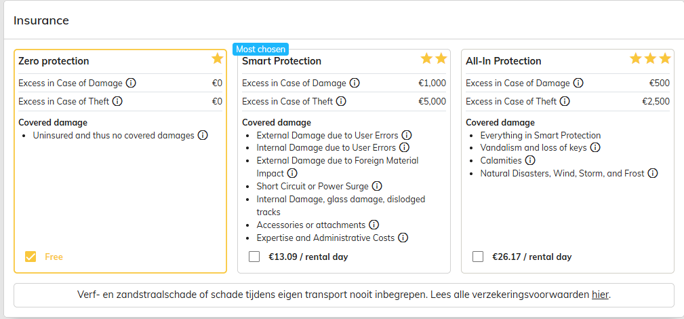Show info for Internal Damage due to User Errors
The height and width of the screenshot is (319, 684).
(404, 147)
